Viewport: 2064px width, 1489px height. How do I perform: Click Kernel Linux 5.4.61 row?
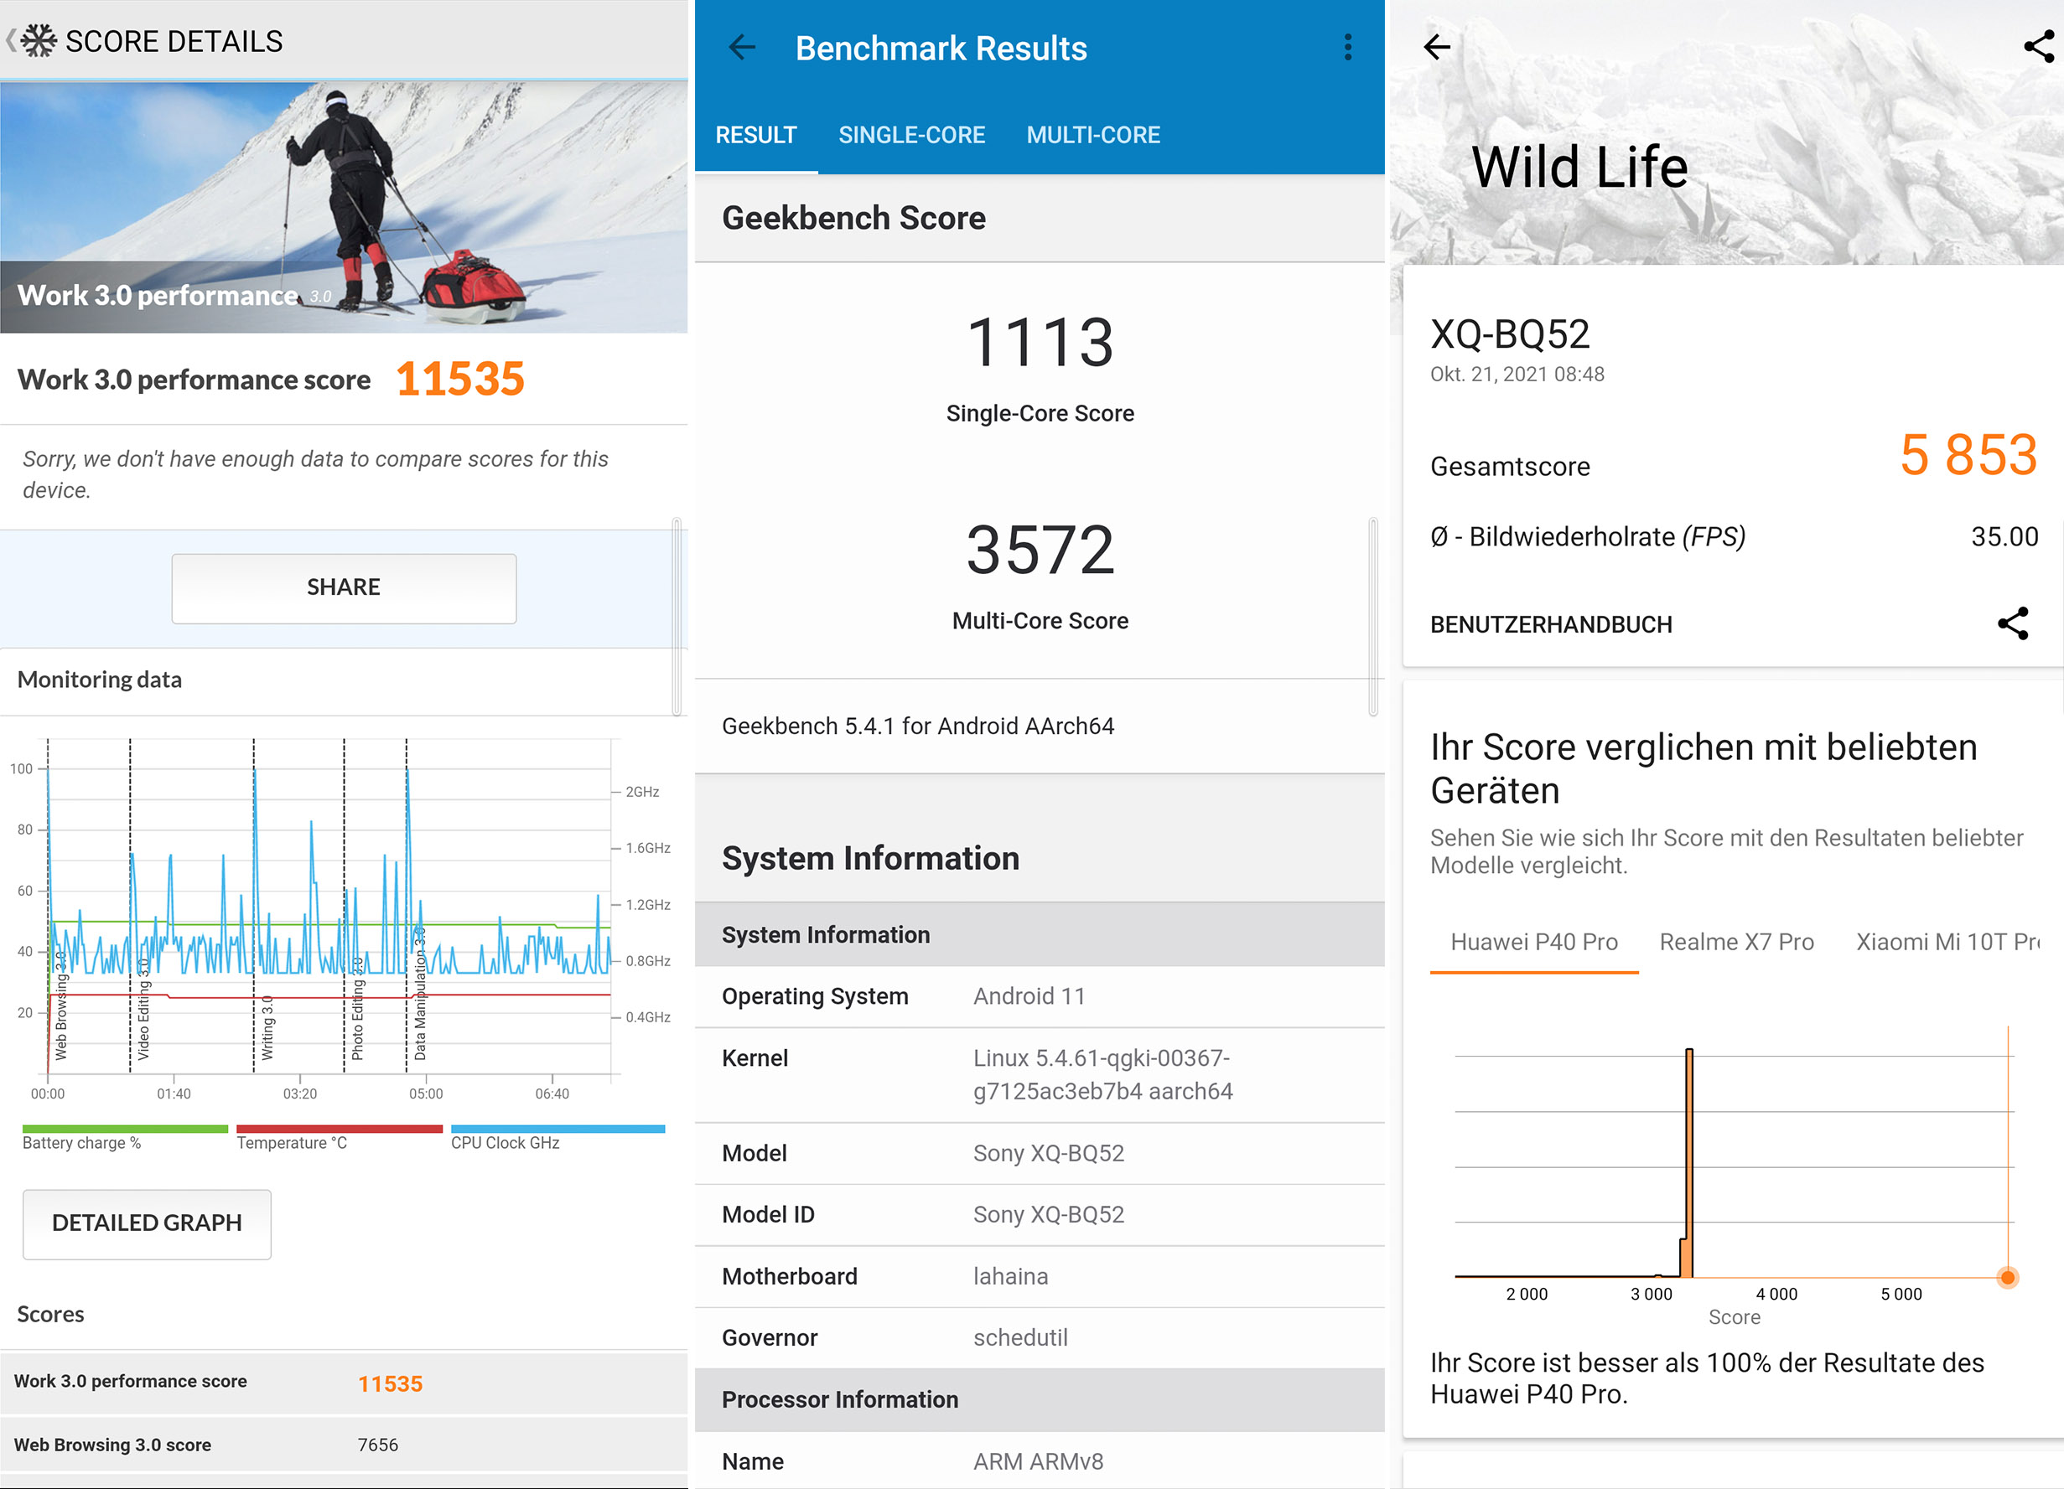1040,1075
